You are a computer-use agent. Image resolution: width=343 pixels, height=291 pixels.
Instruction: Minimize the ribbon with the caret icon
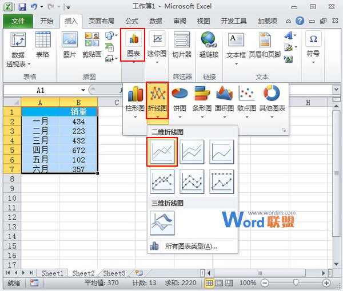tap(288, 21)
